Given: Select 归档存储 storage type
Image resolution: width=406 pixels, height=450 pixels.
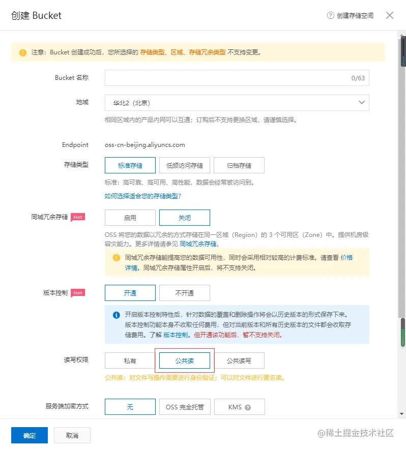Looking at the screenshot, I should point(239,165).
